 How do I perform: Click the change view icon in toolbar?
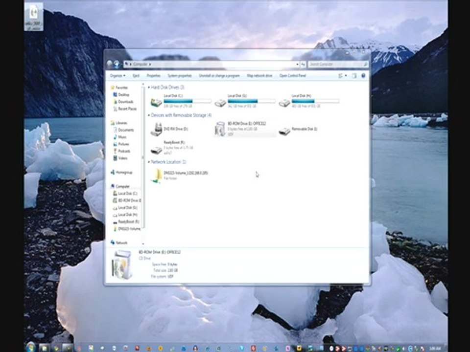pos(340,76)
